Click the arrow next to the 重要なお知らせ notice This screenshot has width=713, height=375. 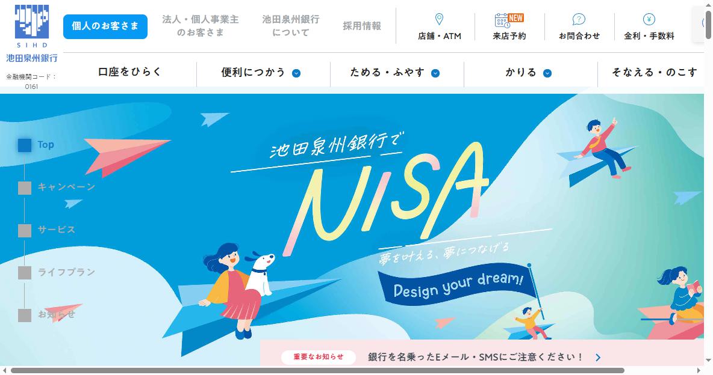(x=598, y=358)
